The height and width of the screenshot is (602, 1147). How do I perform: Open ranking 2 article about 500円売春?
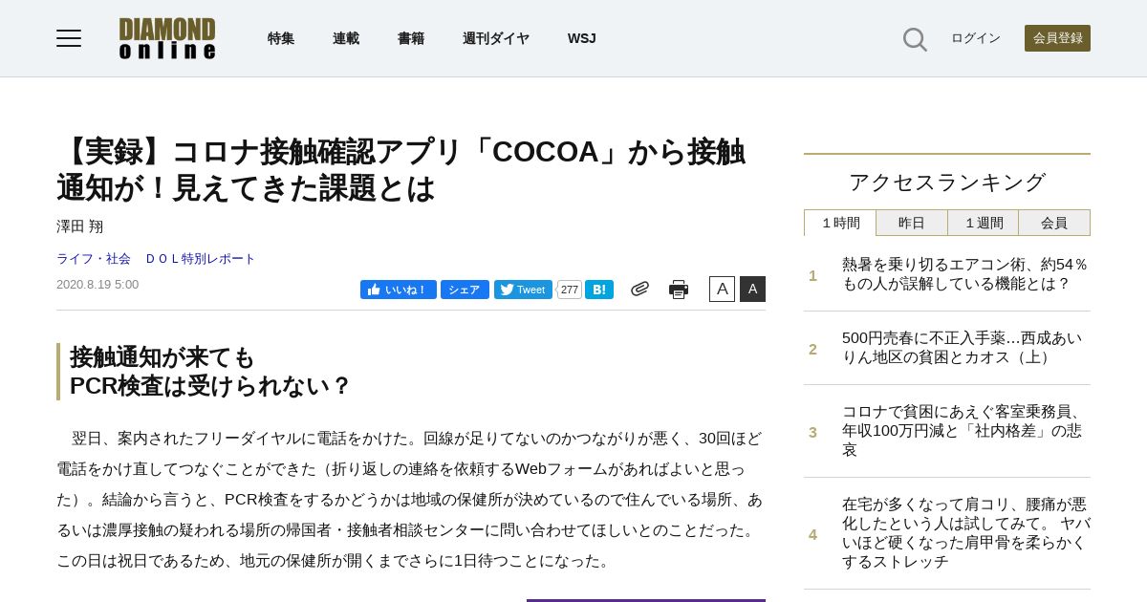(x=963, y=348)
